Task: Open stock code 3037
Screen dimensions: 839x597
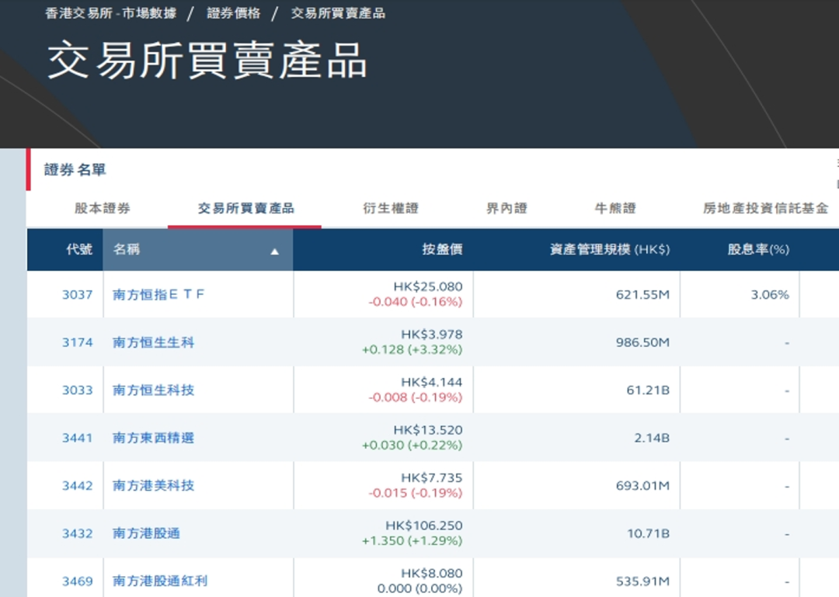Action: pos(77,294)
